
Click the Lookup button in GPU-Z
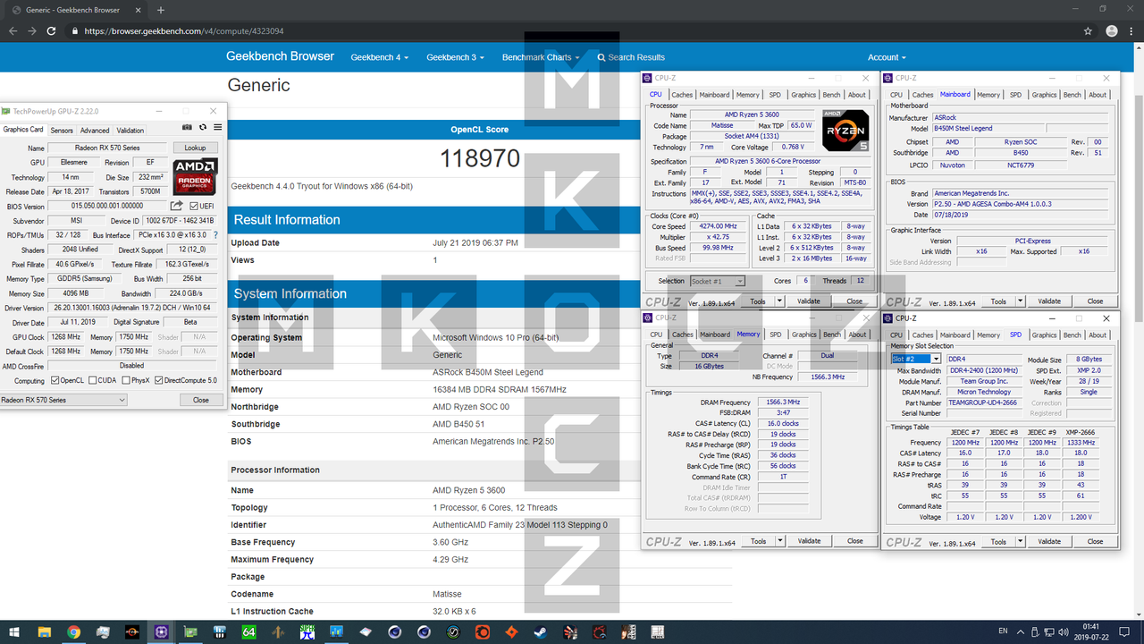coord(195,148)
